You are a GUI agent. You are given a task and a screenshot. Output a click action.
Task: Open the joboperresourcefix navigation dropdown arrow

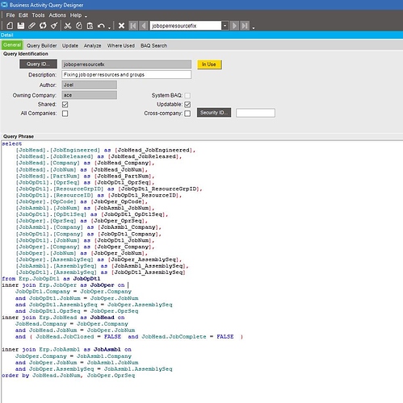pos(225,26)
